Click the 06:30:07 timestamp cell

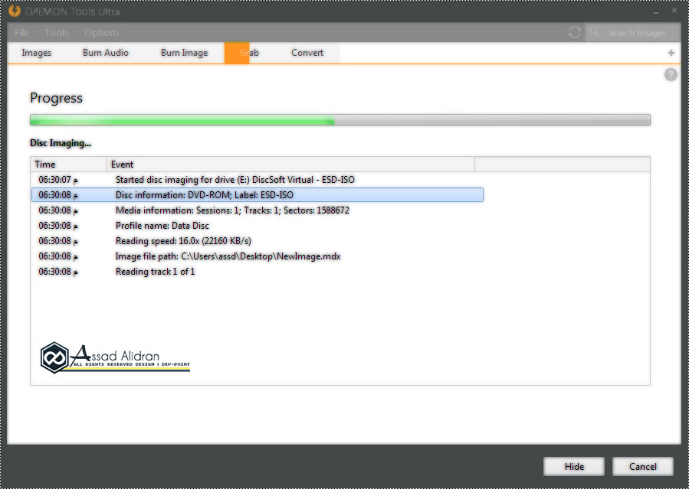coord(58,180)
